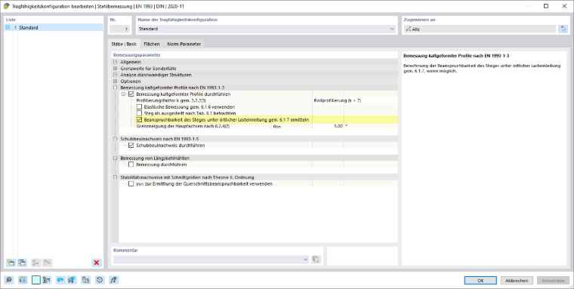Switch to the Stäbe | Basis tab
574x289 pixels.
click(124, 44)
